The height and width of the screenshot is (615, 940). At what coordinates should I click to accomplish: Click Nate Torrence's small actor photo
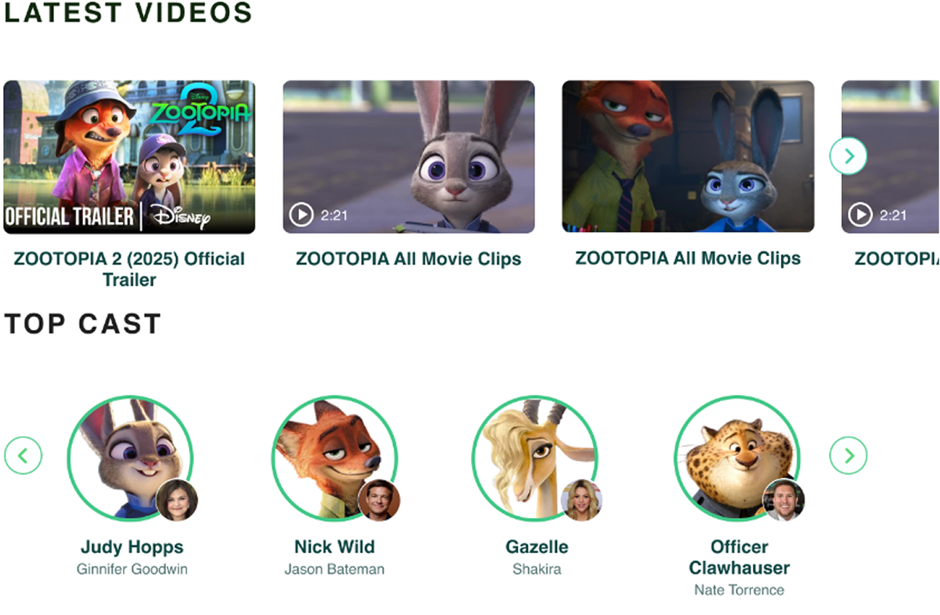pyautogui.click(x=784, y=501)
